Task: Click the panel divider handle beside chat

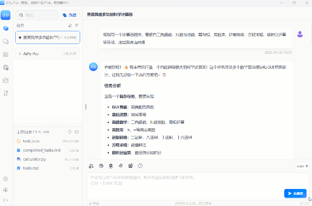Action: [86, 107]
